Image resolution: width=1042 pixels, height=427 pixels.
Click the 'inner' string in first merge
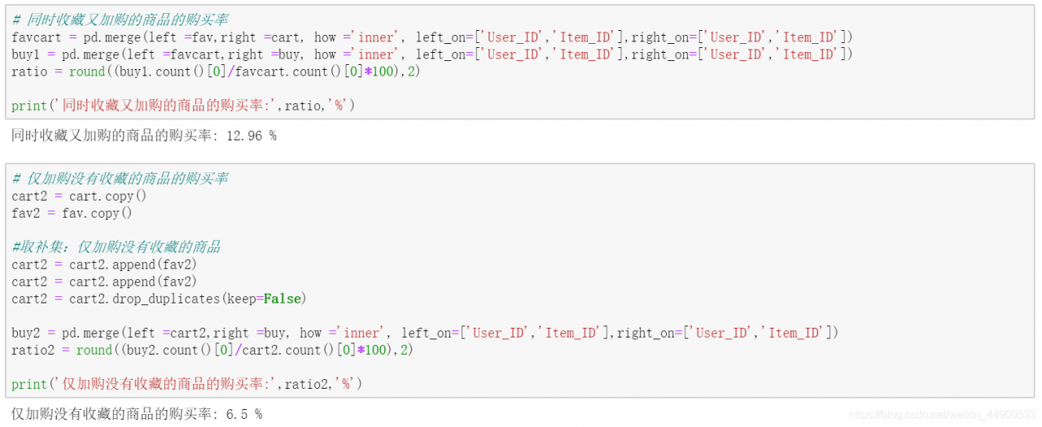tap(375, 37)
